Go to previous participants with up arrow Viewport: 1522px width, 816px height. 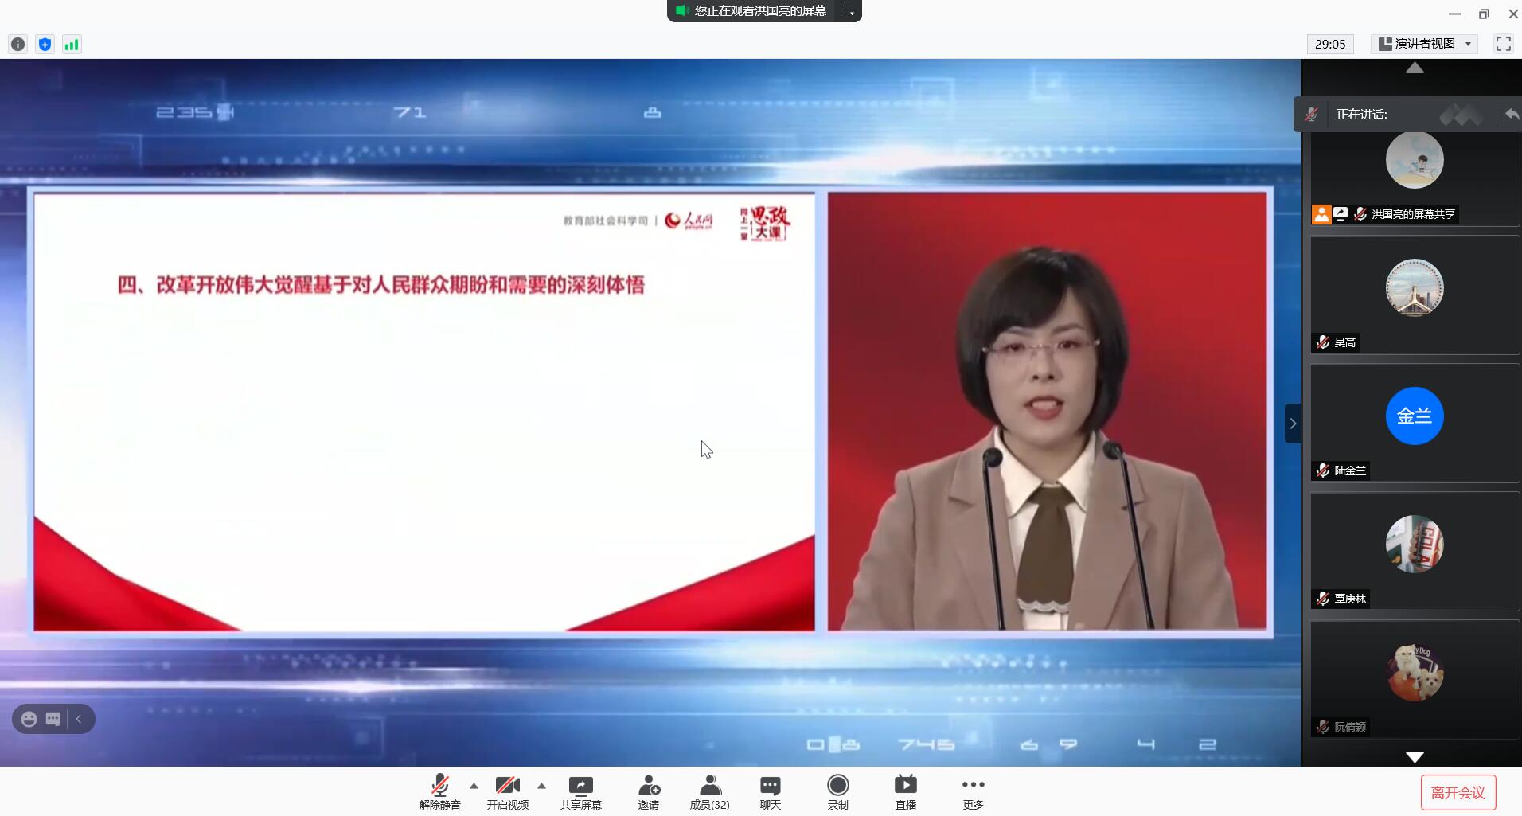[x=1415, y=68]
